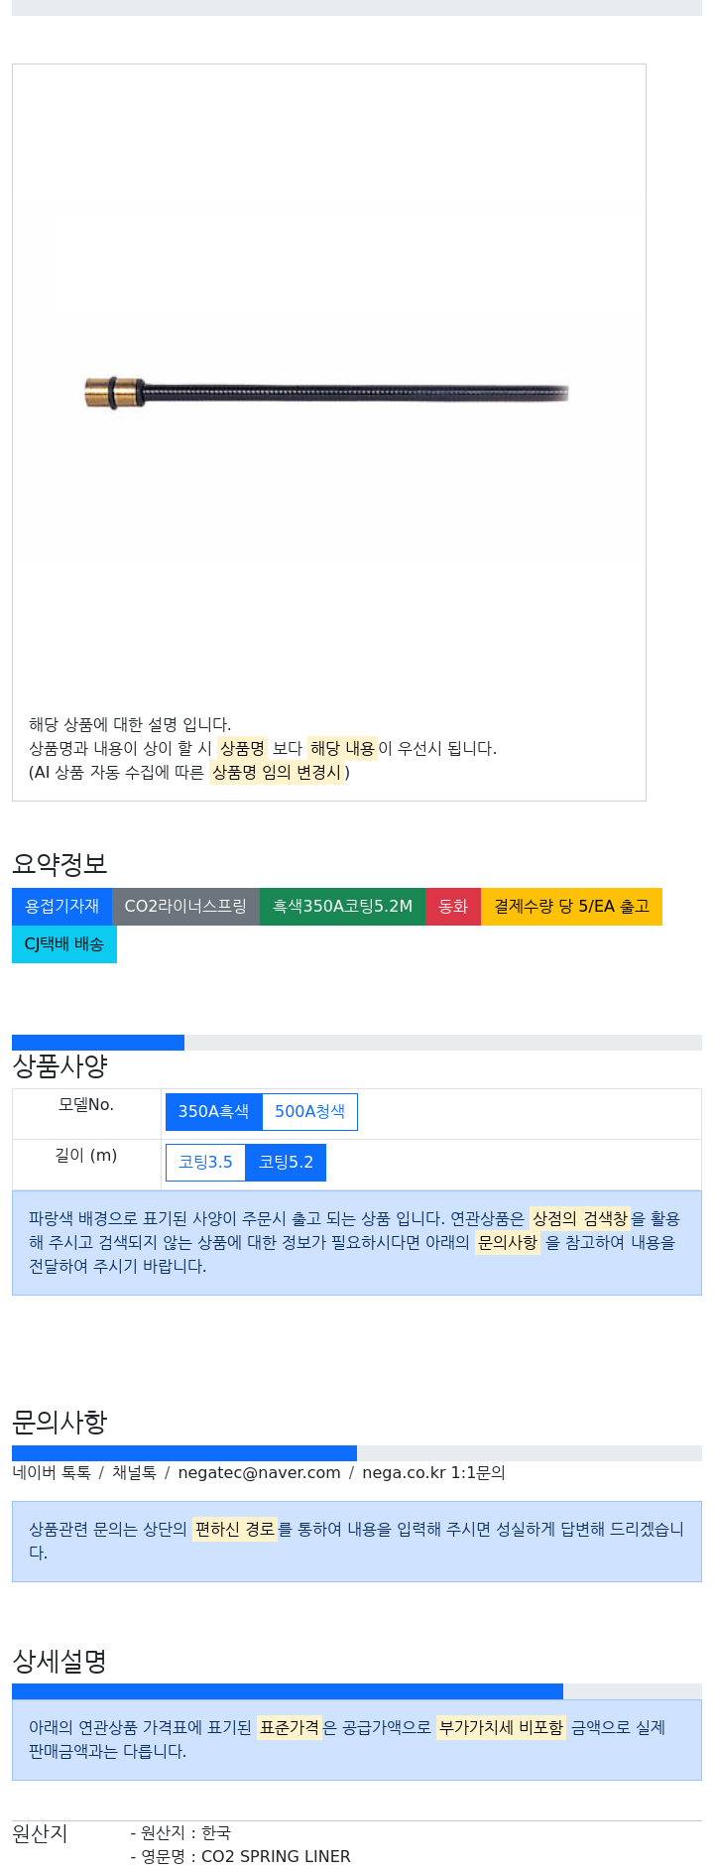Click the yellow 결제수량 당 5/EA 출고 tag
The width and height of the screenshot is (714, 1869).
tap(571, 907)
